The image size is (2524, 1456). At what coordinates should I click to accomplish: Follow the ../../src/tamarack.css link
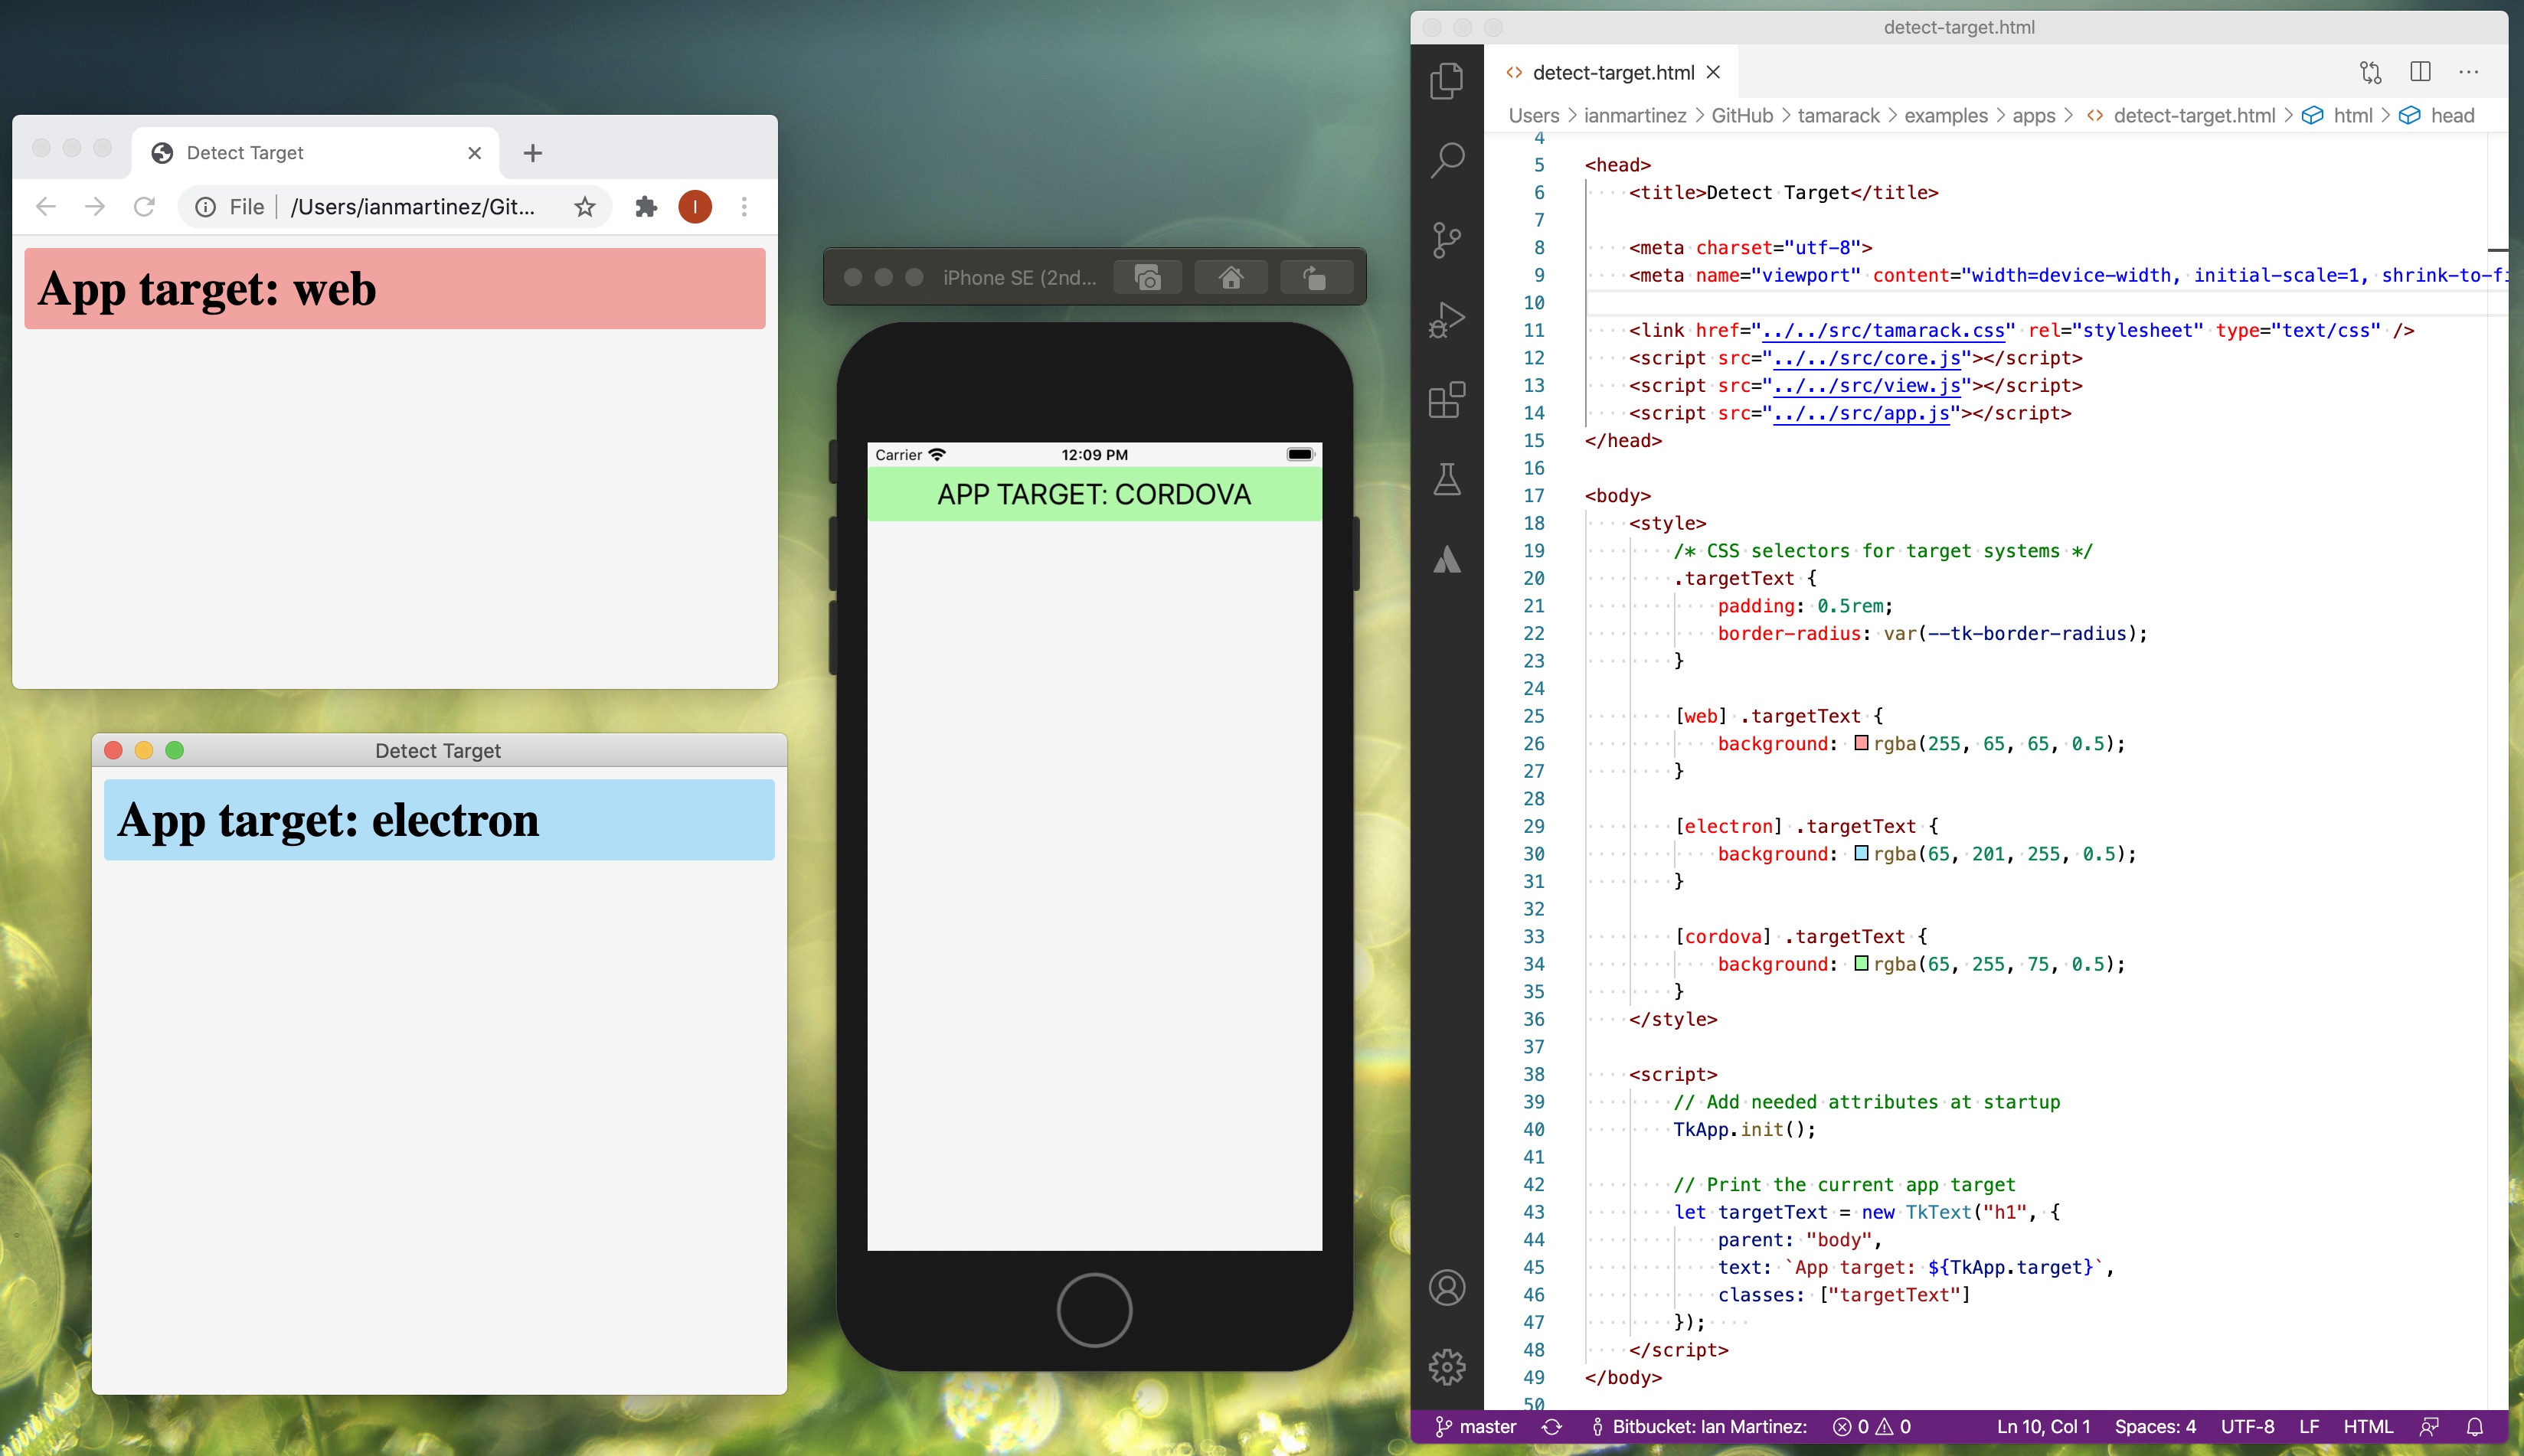click(x=1883, y=330)
